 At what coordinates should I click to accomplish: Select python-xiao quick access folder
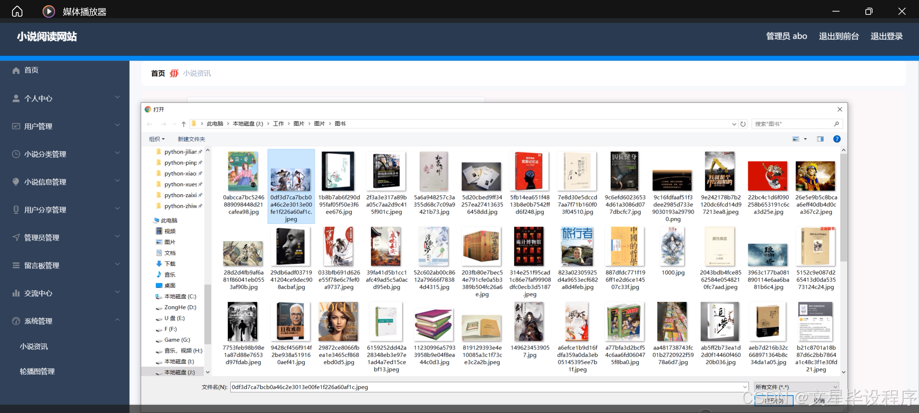[x=180, y=174]
